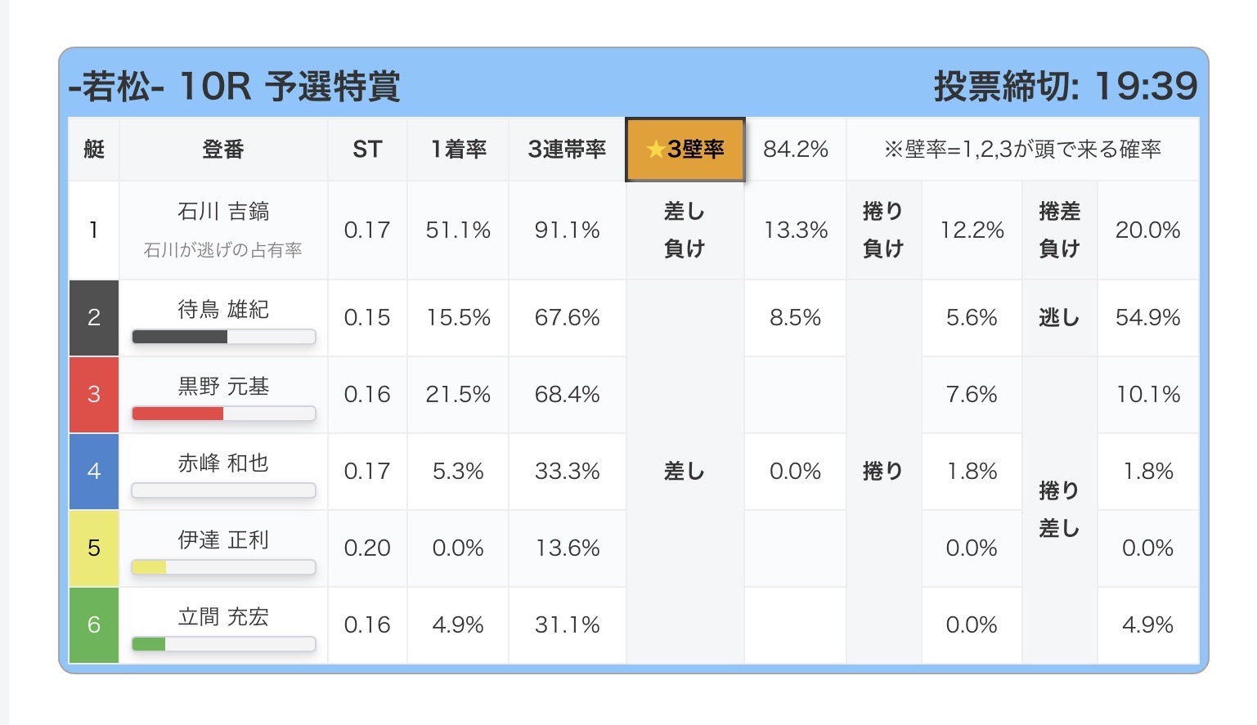The height and width of the screenshot is (725, 1257).
Task: Select the blue boat number 4 cell
Action: click(94, 472)
